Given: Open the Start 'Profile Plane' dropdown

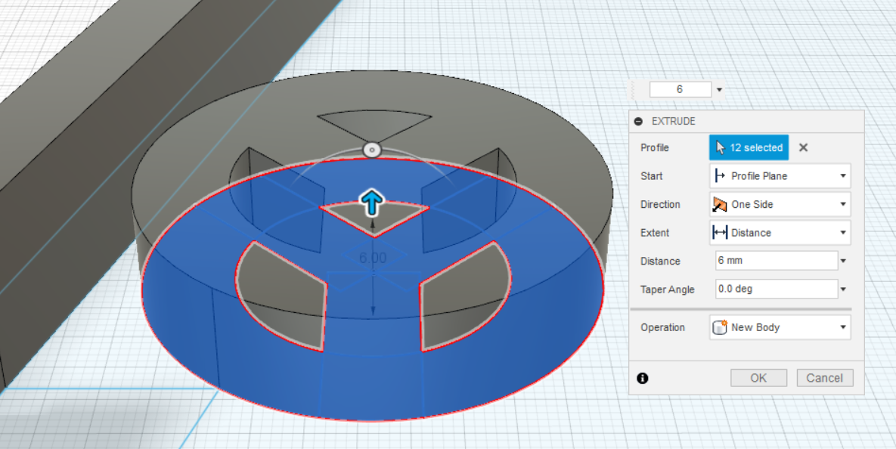Looking at the screenshot, I should coord(780,176).
